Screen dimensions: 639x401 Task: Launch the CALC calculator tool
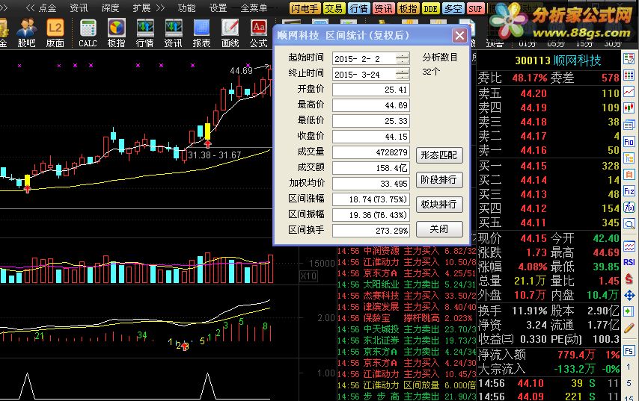tap(88, 33)
